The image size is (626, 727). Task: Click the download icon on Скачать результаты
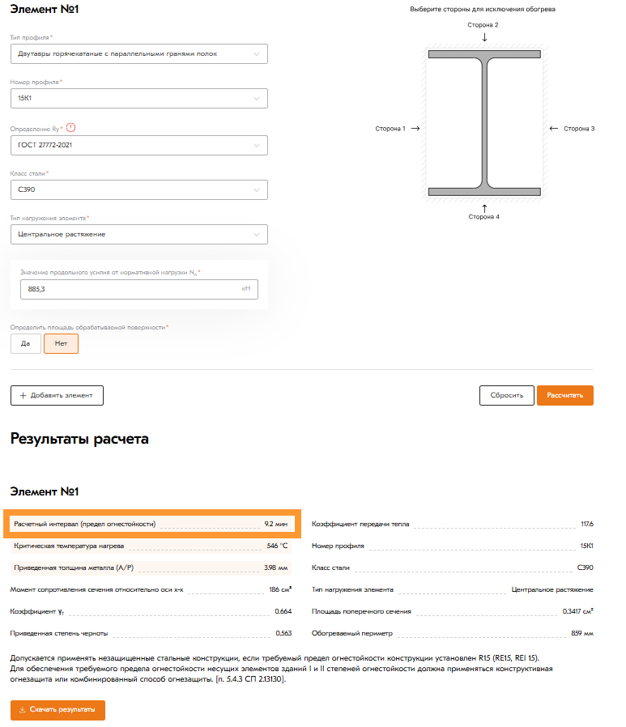(23, 710)
